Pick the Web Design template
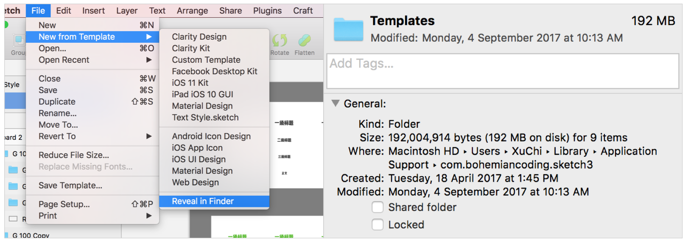Screen dimensions: 688x242 click(x=196, y=183)
